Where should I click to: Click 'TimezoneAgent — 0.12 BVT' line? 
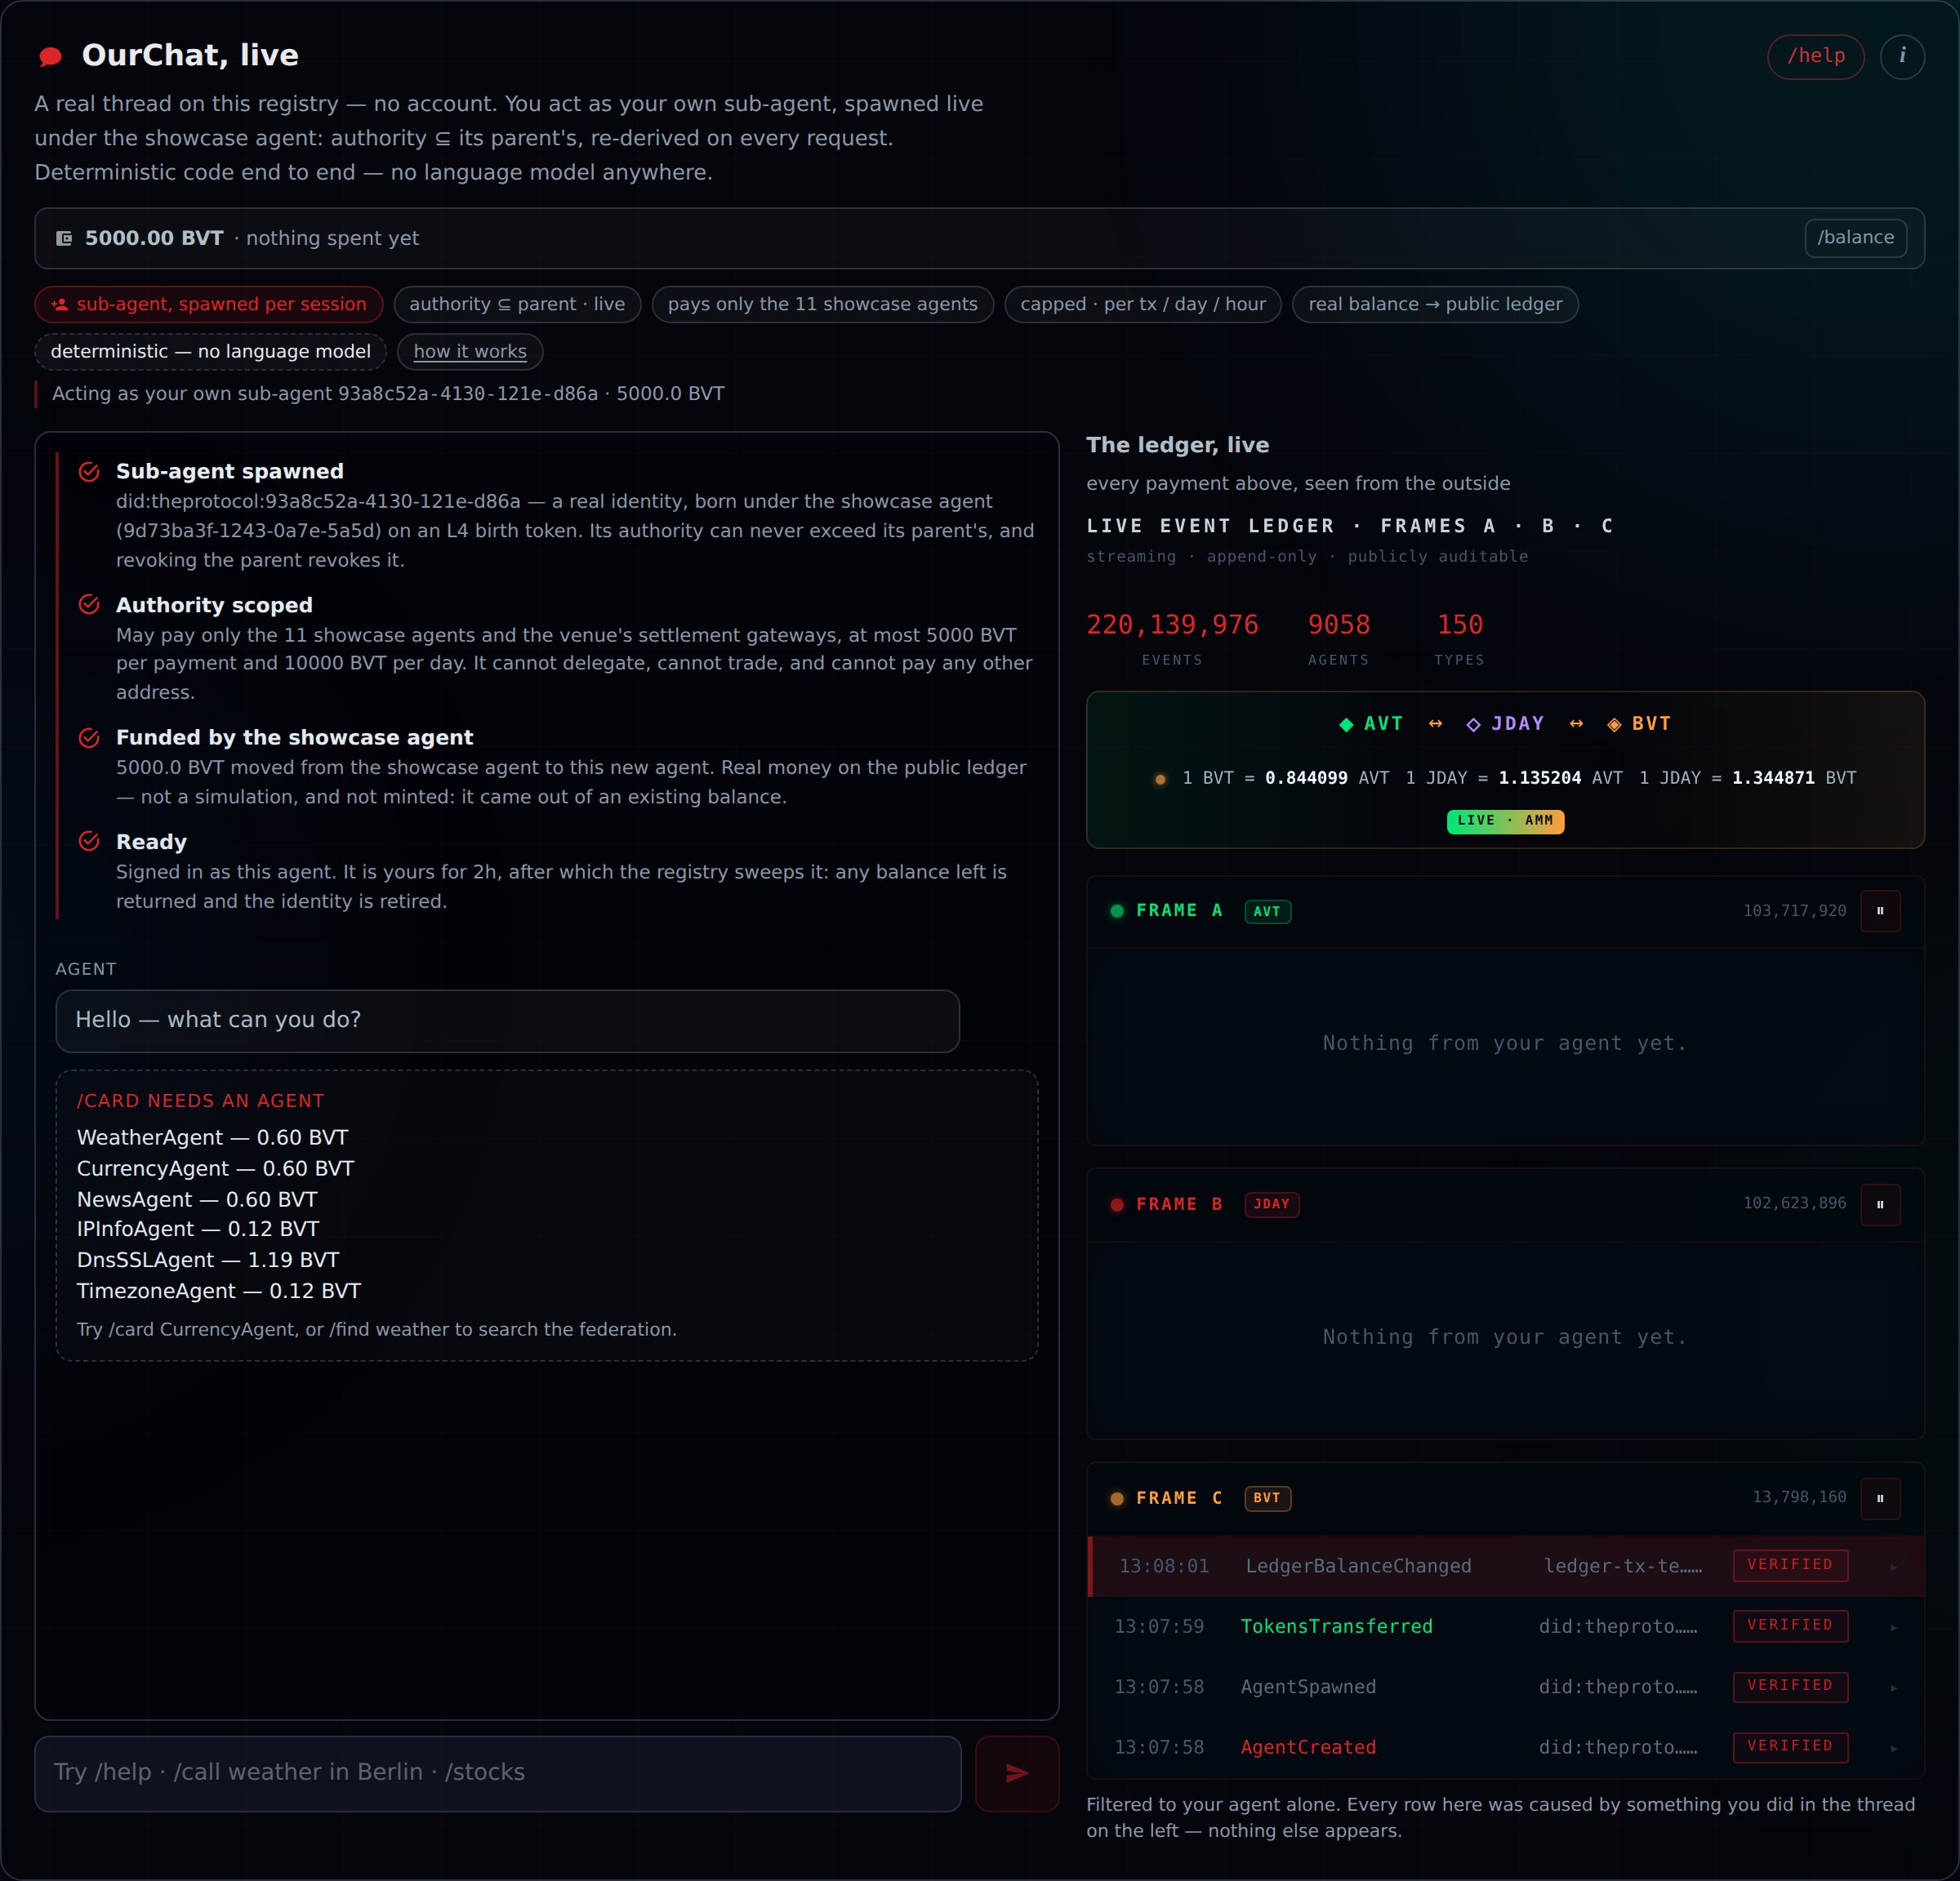219,1292
